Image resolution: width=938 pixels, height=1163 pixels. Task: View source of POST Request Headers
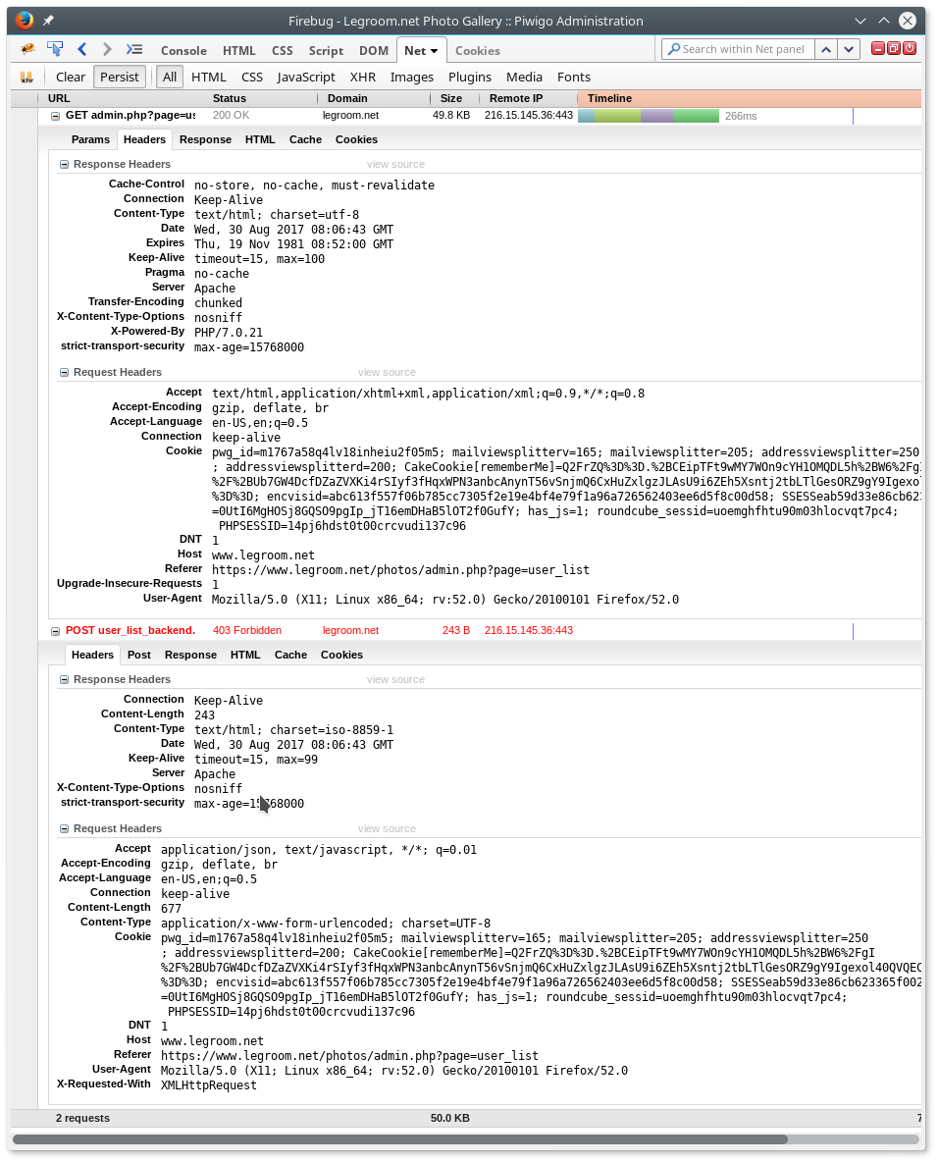tap(387, 829)
